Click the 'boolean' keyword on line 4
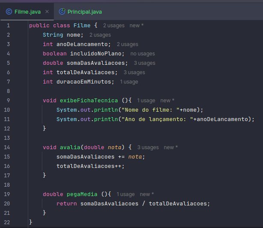This screenshot has width=263, height=228. click(55, 54)
